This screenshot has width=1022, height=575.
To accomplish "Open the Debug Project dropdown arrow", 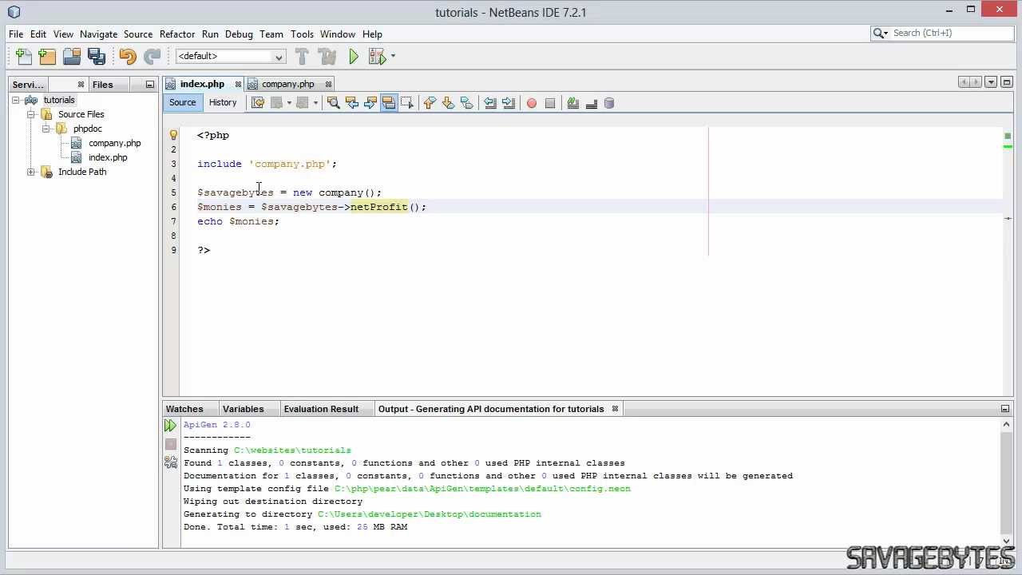I will 393,56.
